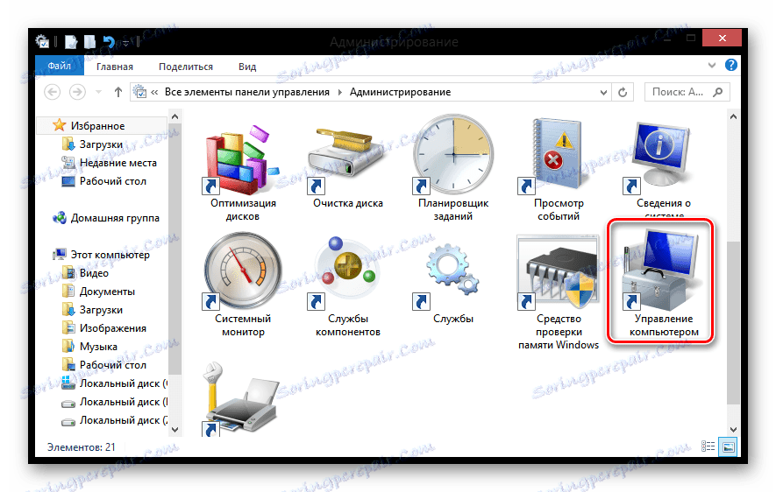Click the address bar double chevron
The width and height of the screenshot is (776, 492).
coord(154,92)
